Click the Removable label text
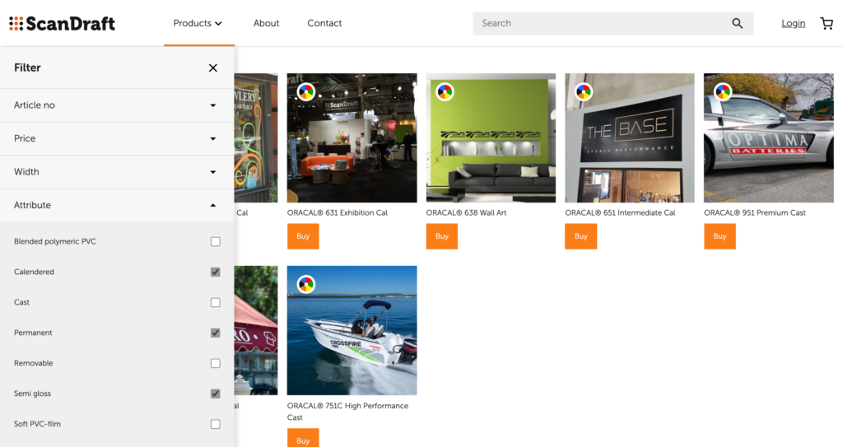 33,363
